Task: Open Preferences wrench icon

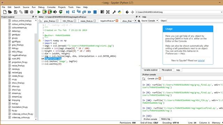Action: click(114, 12)
